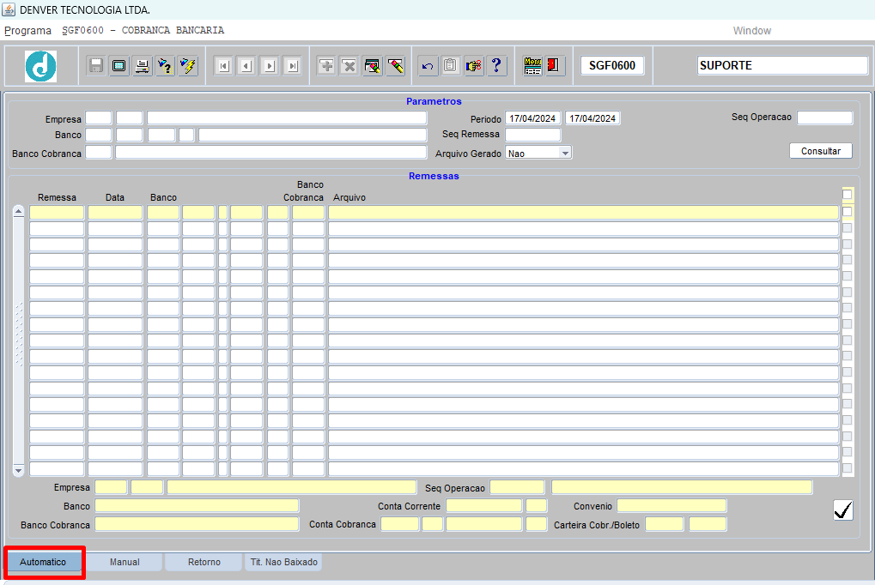Click the 'Conta Cobranca' label
This screenshot has height=585, width=875.
click(x=343, y=524)
